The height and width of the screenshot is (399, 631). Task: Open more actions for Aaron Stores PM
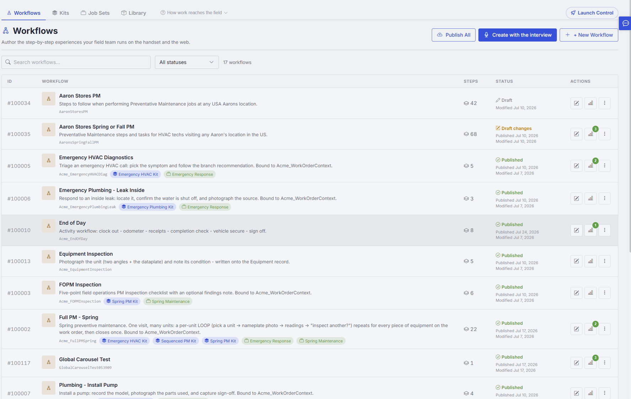(604, 103)
